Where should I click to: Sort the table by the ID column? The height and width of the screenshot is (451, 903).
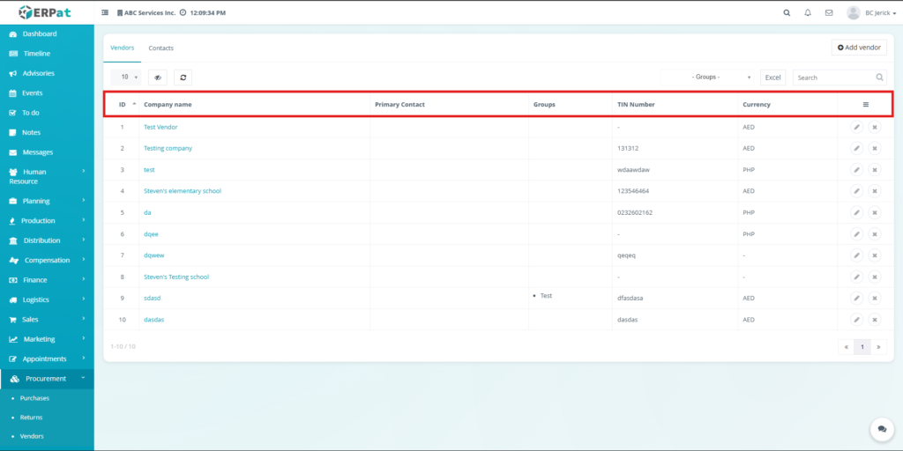(123, 105)
